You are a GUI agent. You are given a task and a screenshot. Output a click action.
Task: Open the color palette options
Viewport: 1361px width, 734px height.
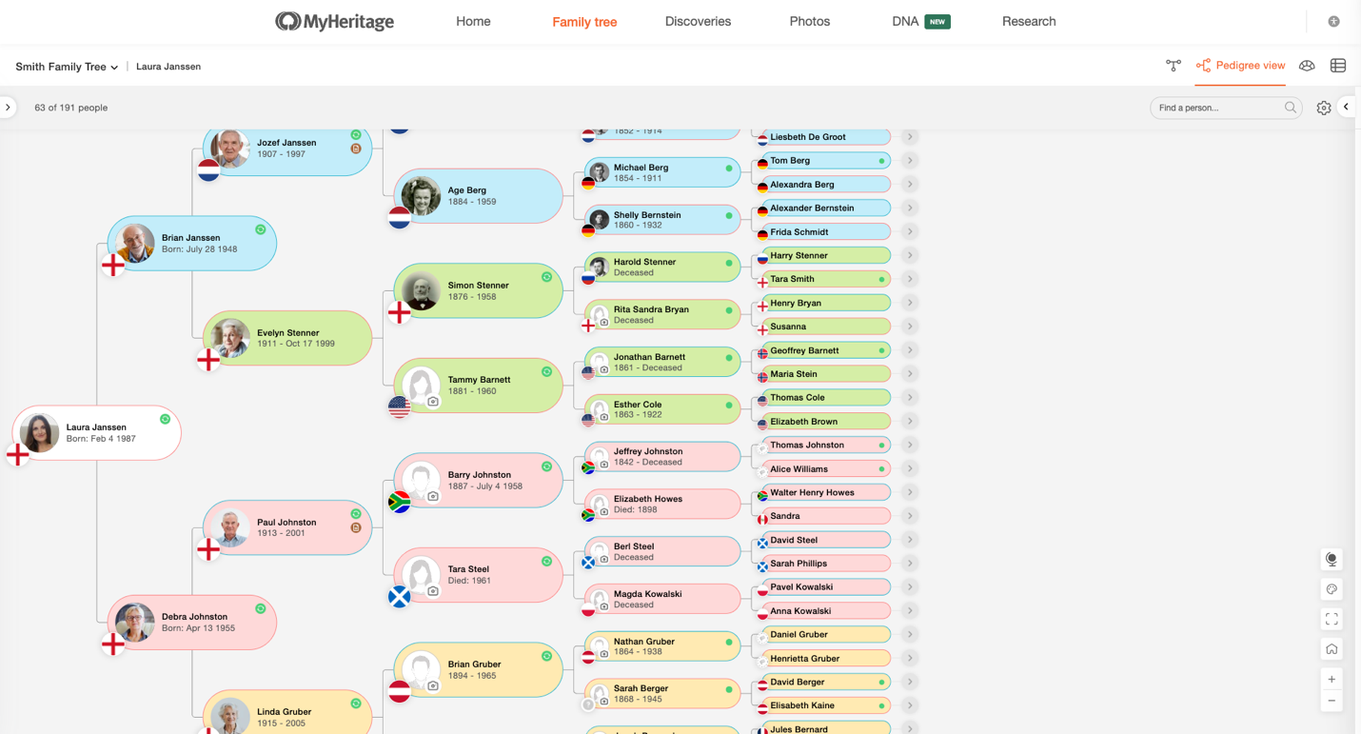pos(1331,589)
